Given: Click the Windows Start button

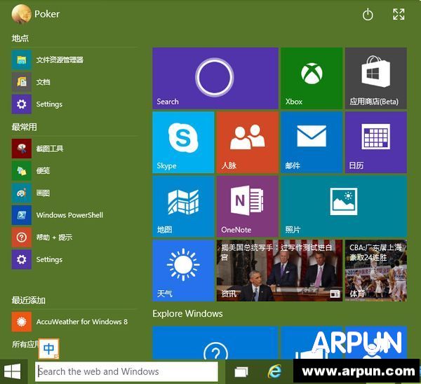Looking at the screenshot, I should pyautogui.click(x=13, y=371).
